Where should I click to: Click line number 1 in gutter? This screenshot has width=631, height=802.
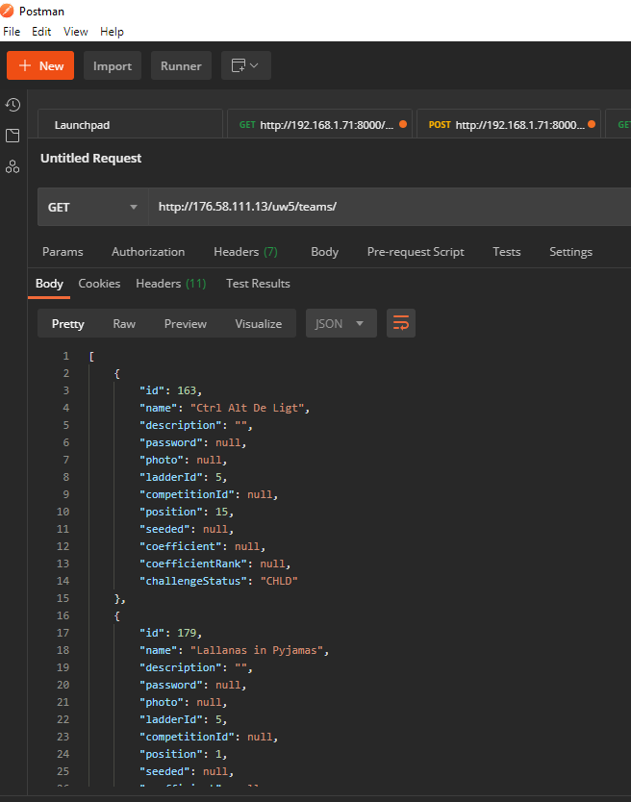[x=65, y=356]
